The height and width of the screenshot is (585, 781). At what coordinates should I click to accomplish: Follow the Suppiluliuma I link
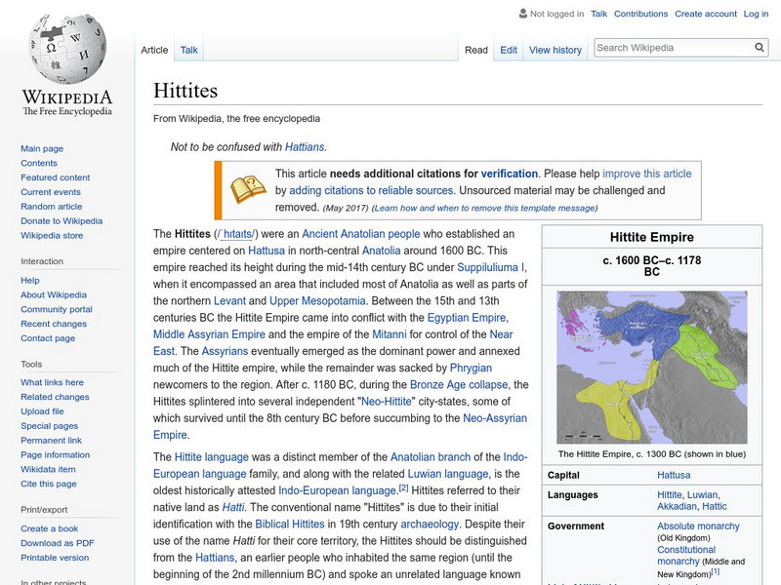point(491,267)
